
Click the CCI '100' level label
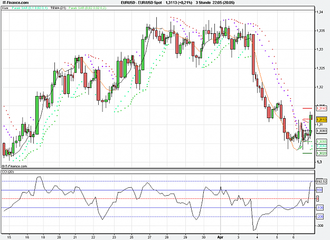click(x=319, y=190)
